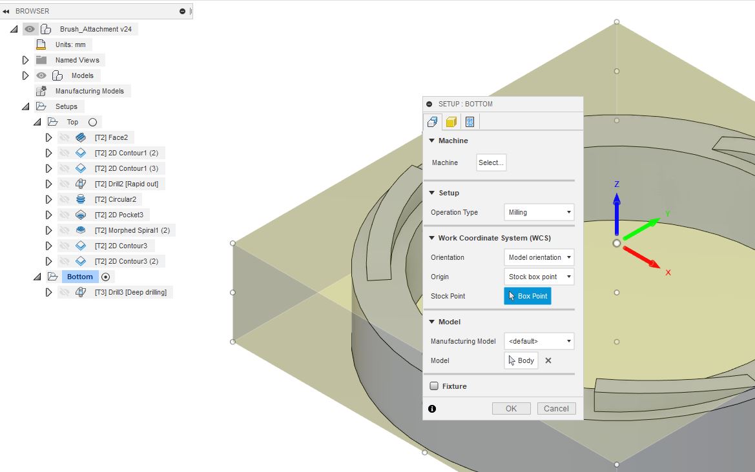Click the Drill3 [Deep drilling] drill icon
The width and height of the screenshot is (755, 472).
coord(81,291)
